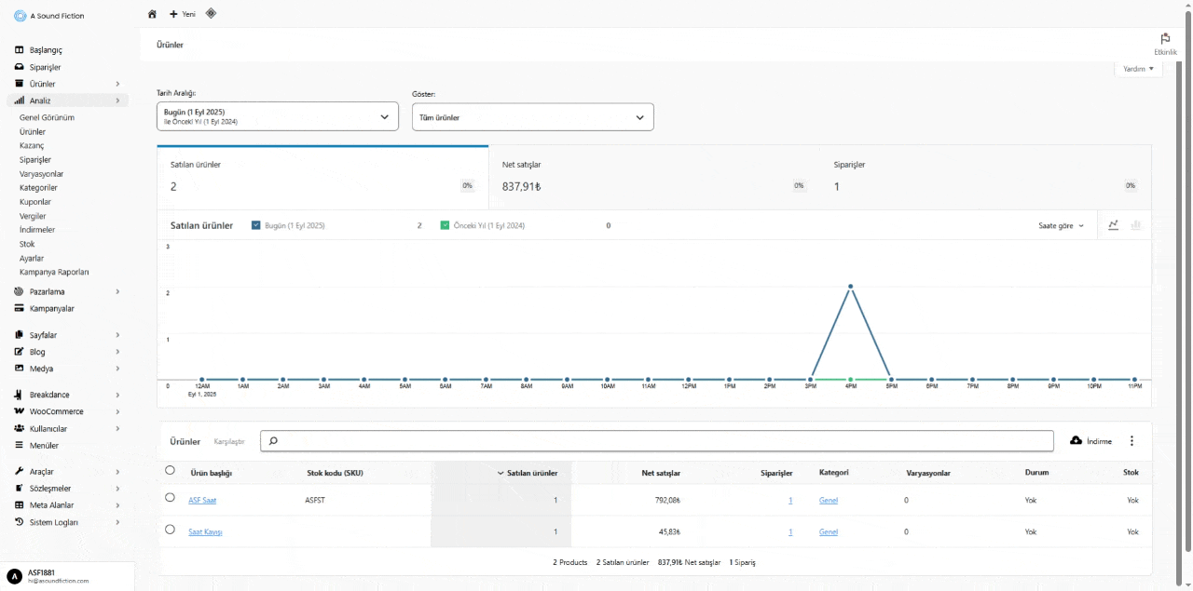Open the table three-dot options menu
The width and height of the screenshot is (1193, 591).
point(1131,441)
